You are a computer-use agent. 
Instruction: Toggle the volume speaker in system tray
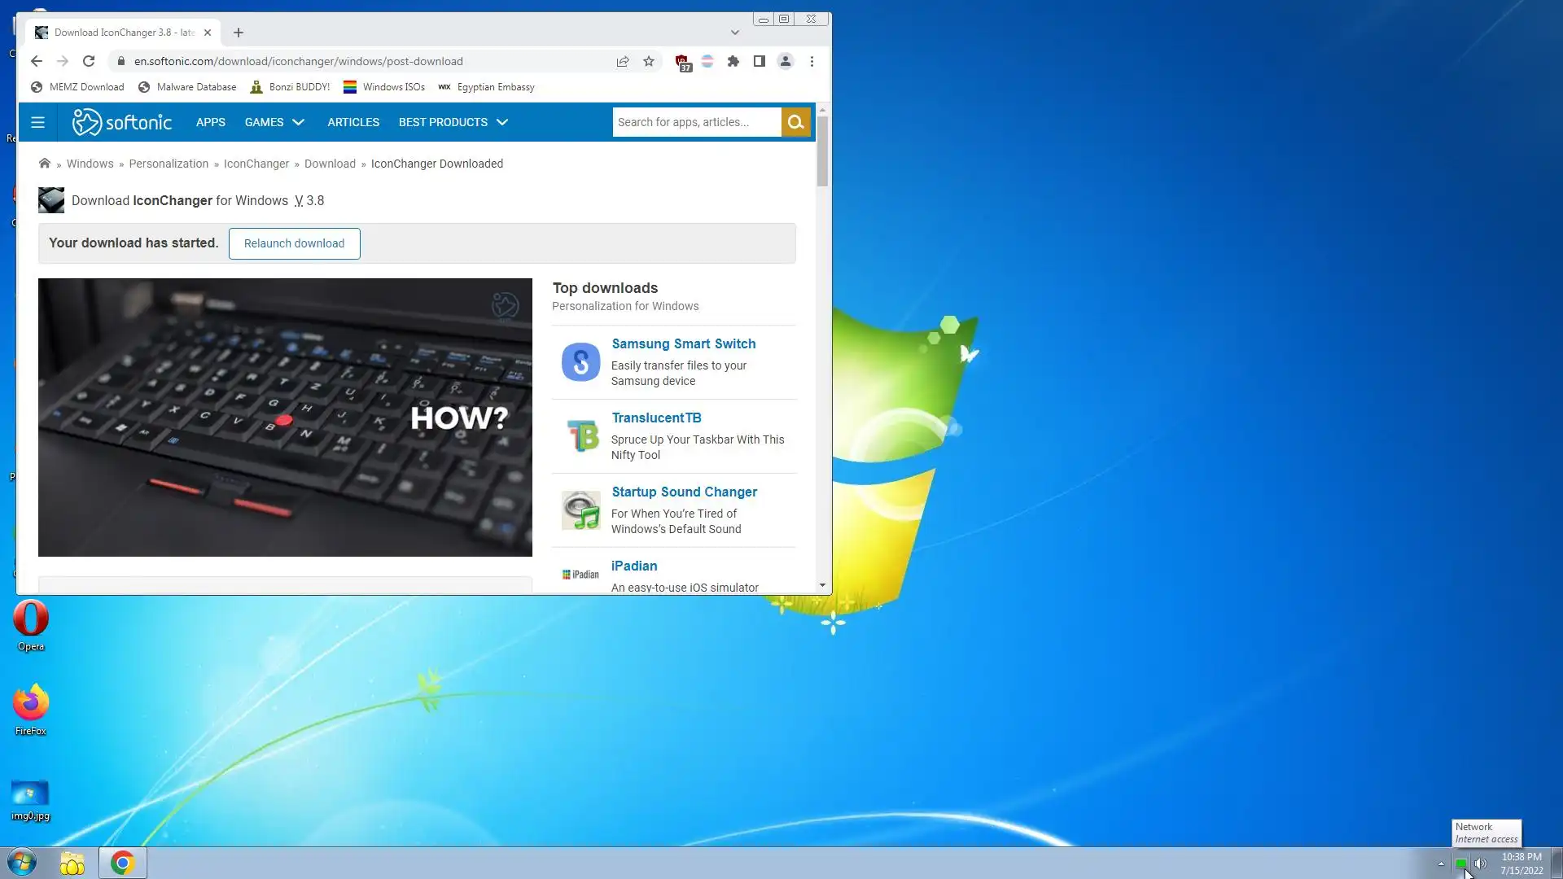pyautogui.click(x=1481, y=864)
